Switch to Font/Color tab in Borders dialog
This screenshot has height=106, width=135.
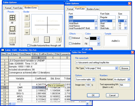18,8
